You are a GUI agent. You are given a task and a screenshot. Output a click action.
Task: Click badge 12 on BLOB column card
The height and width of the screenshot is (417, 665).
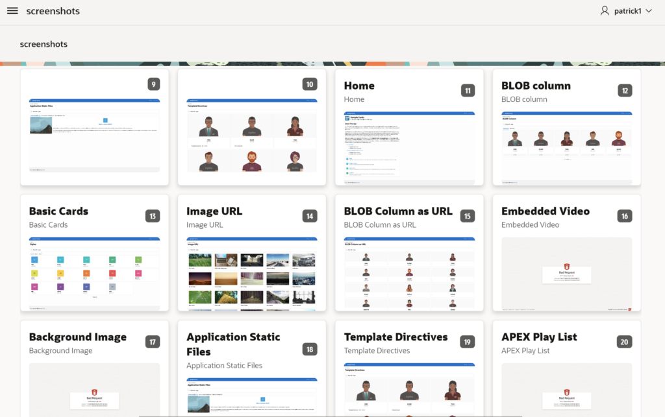click(x=625, y=91)
